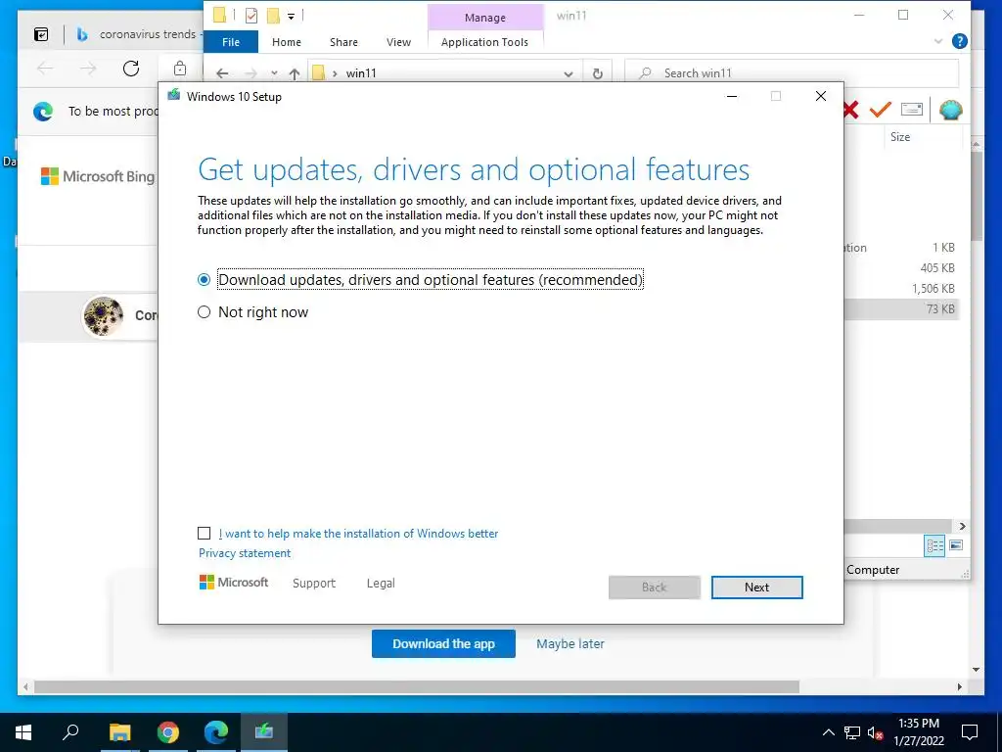Image resolution: width=1002 pixels, height=752 pixels.
Task: Click File Explorer horizontal scroll right arrow
Action: (963, 526)
